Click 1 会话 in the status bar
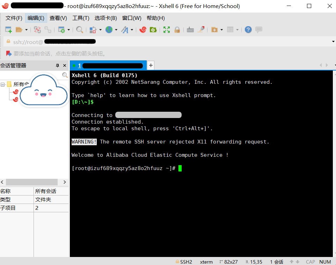Screen dimensions: 336x265 click(276, 262)
